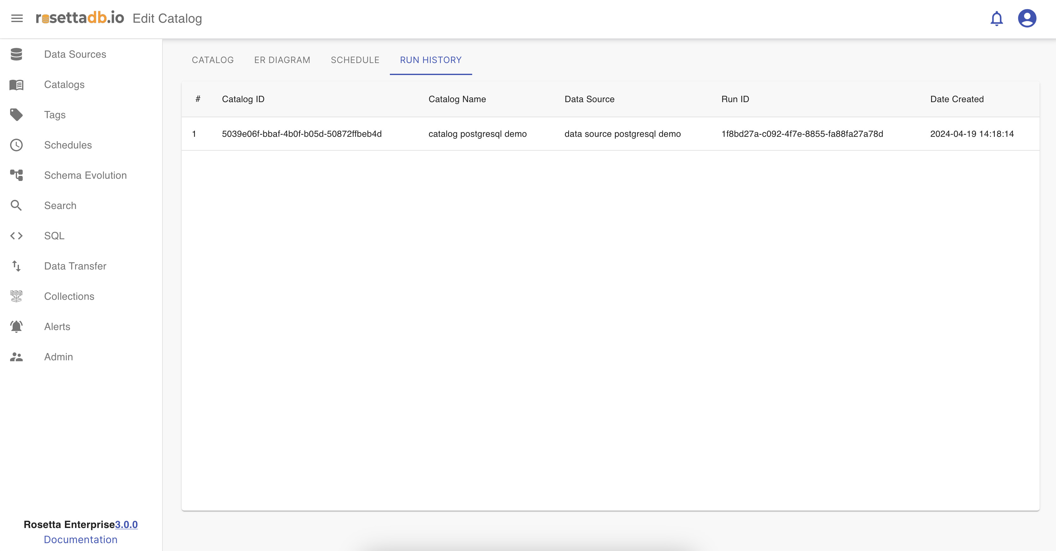Toggle the hamburger navigation menu
The height and width of the screenshot is (551, 1056).
coord(17,18)
